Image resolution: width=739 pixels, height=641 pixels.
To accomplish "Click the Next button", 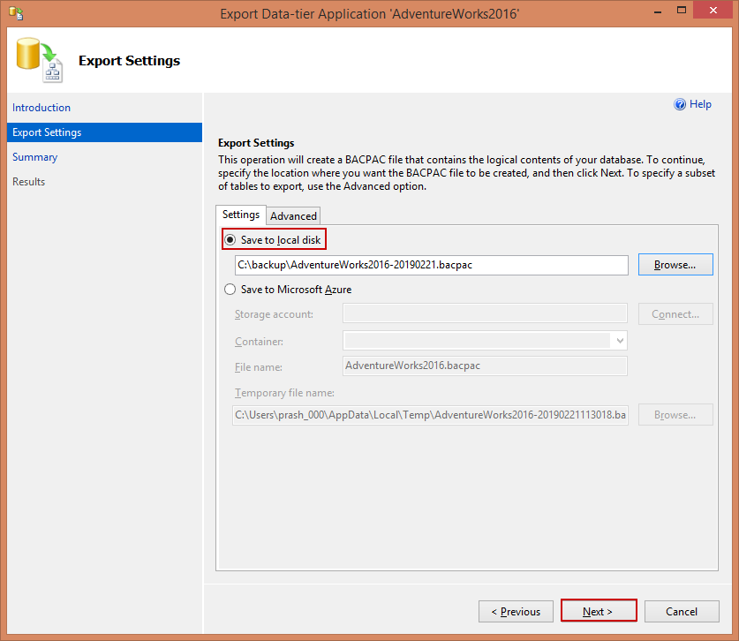I will (x=598, y=611).
